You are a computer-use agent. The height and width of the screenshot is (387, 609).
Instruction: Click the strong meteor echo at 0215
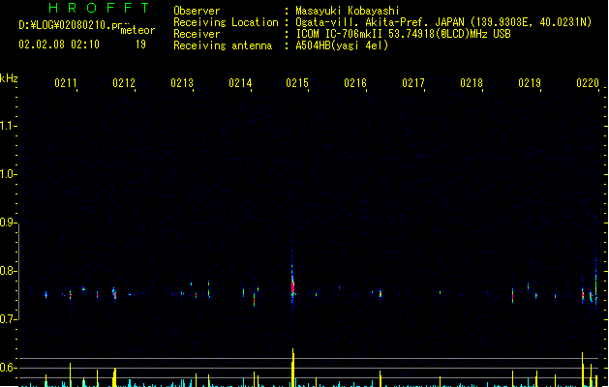pos(292,286)
